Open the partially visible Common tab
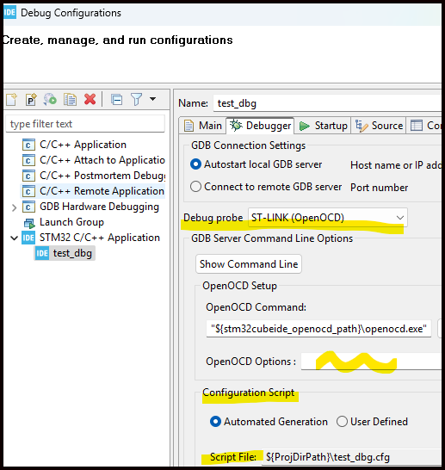Image resolution: width=445 pixels, height=470 pixels. pyautogui.click(x=424, y=126)
